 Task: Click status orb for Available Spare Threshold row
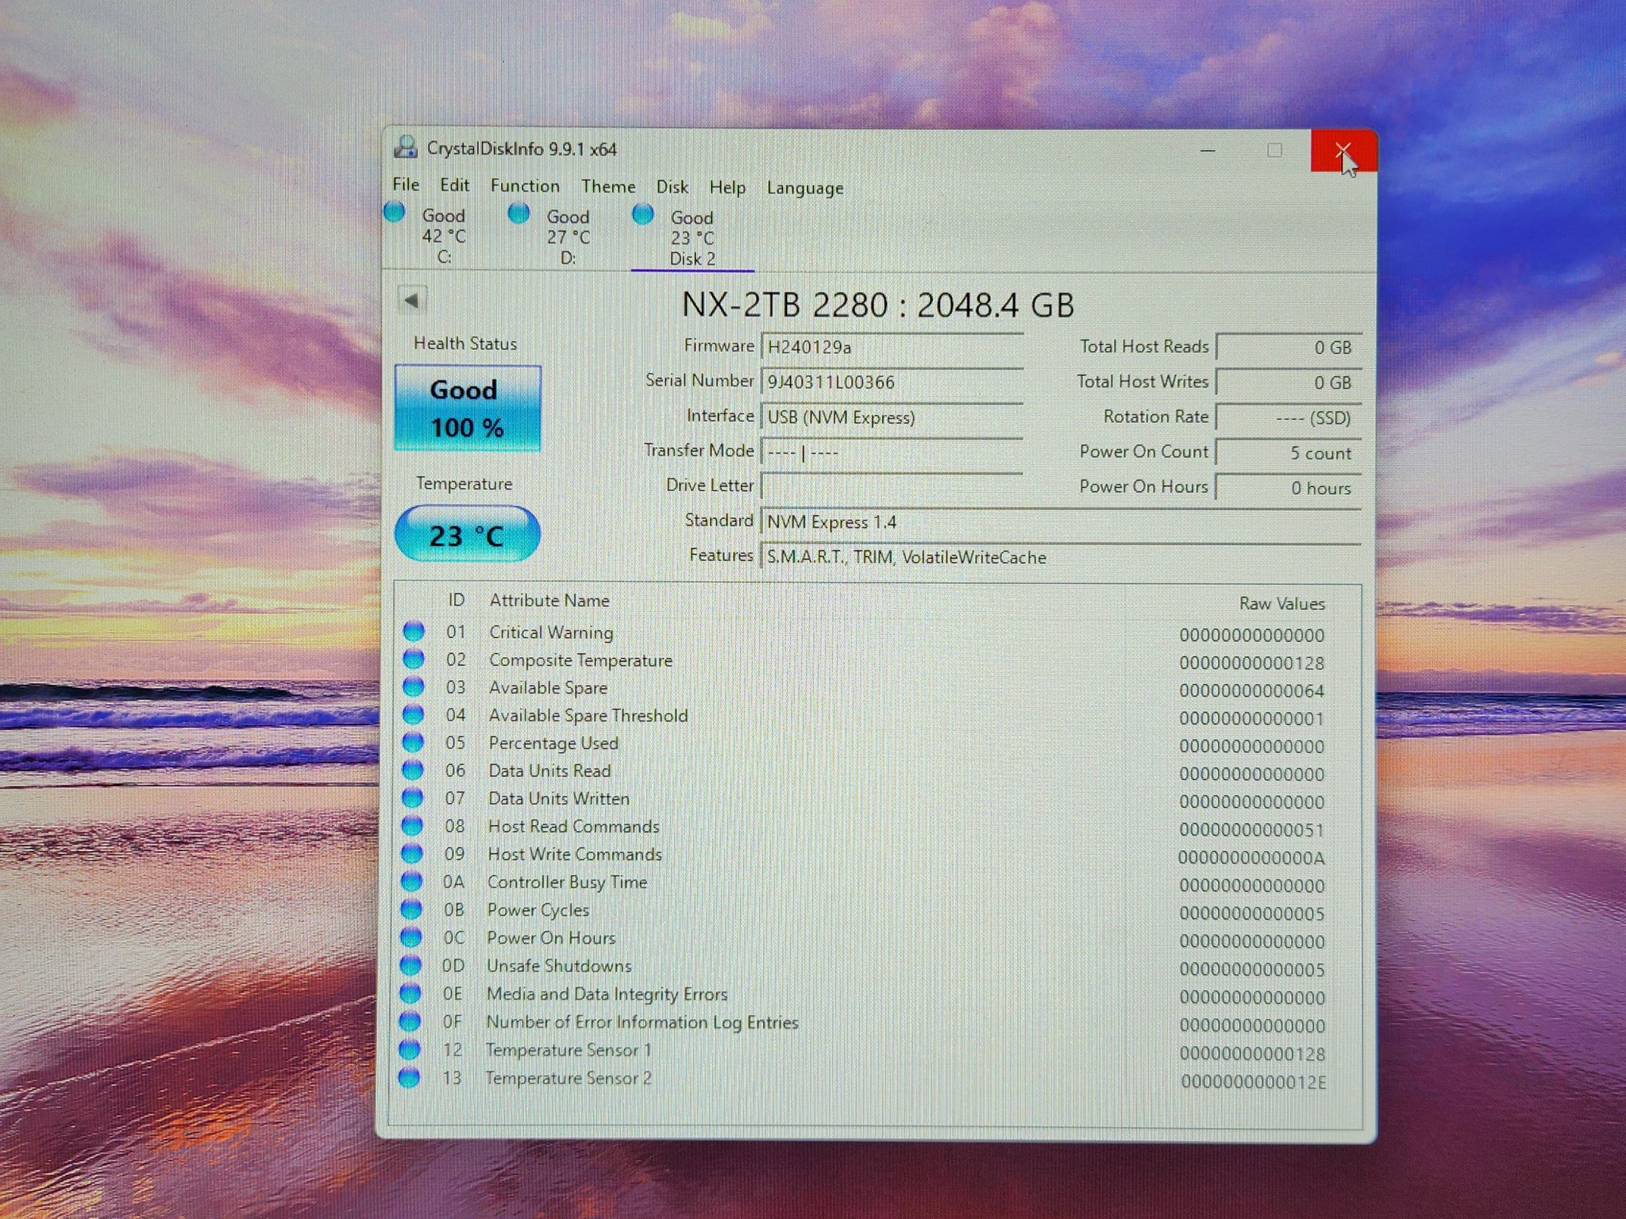pyautogui.click(x=413, y=715)
